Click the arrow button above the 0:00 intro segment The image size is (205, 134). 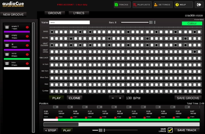[x=56, y=107]
